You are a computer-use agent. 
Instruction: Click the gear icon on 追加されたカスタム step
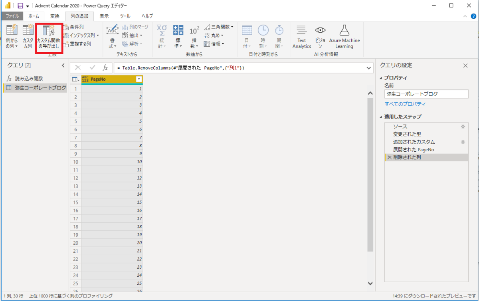[x=463, y=142]
